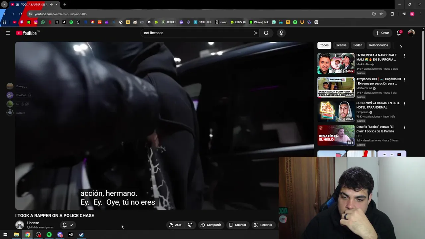This screenshot has height=239, width=425.
Task: Like the video with 25 K likes
Action: click(x=175, y=225)
